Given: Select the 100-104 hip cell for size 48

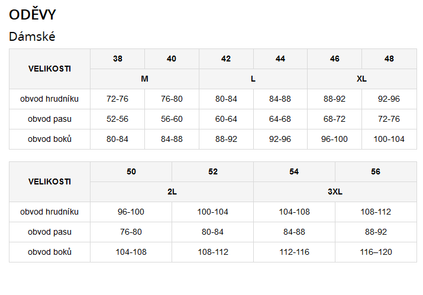Looking at the screenshot, I should pos(389,139).
